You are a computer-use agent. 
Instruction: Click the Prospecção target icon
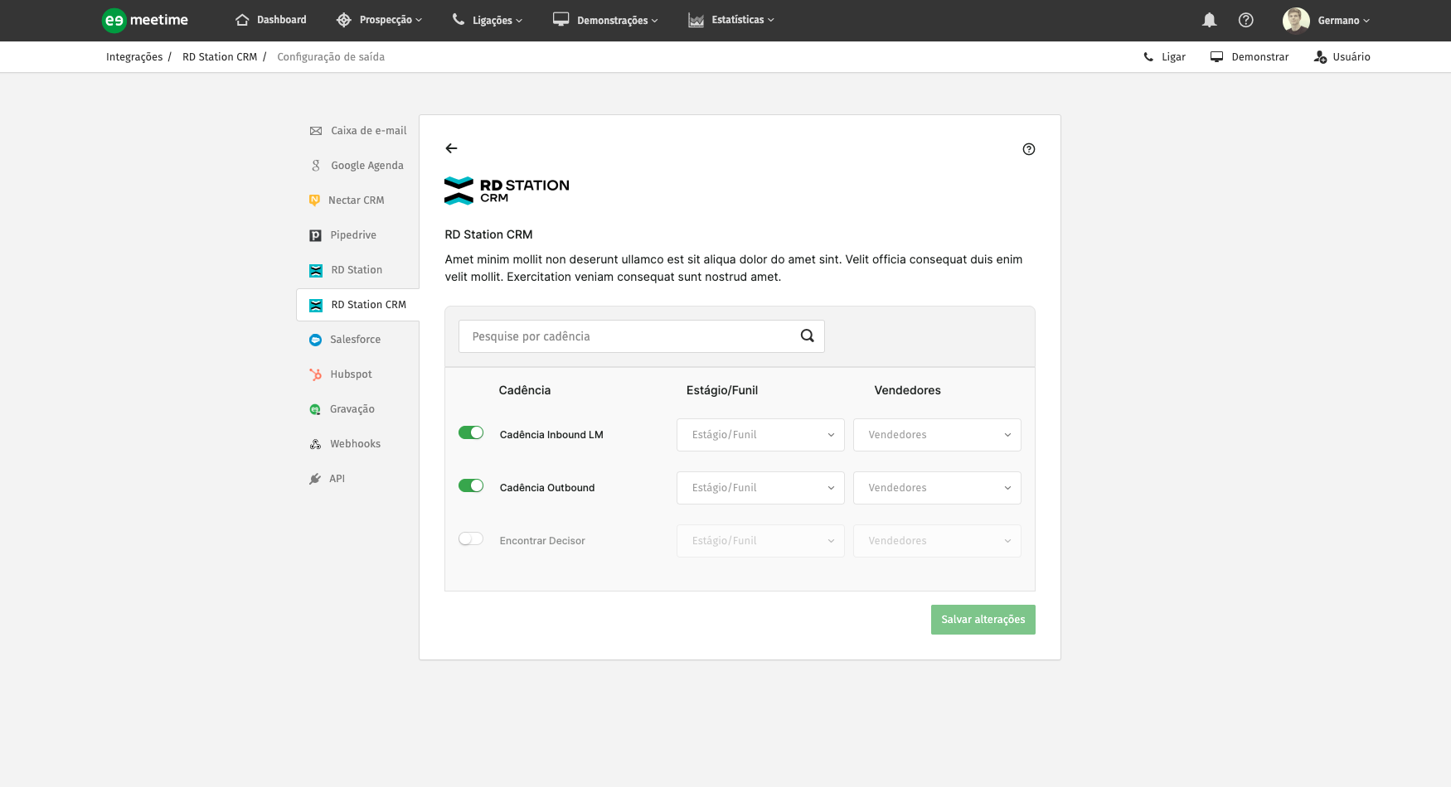point(344,20)
